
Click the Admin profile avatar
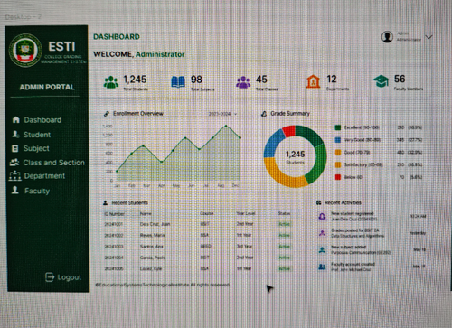tap(387, 37)
